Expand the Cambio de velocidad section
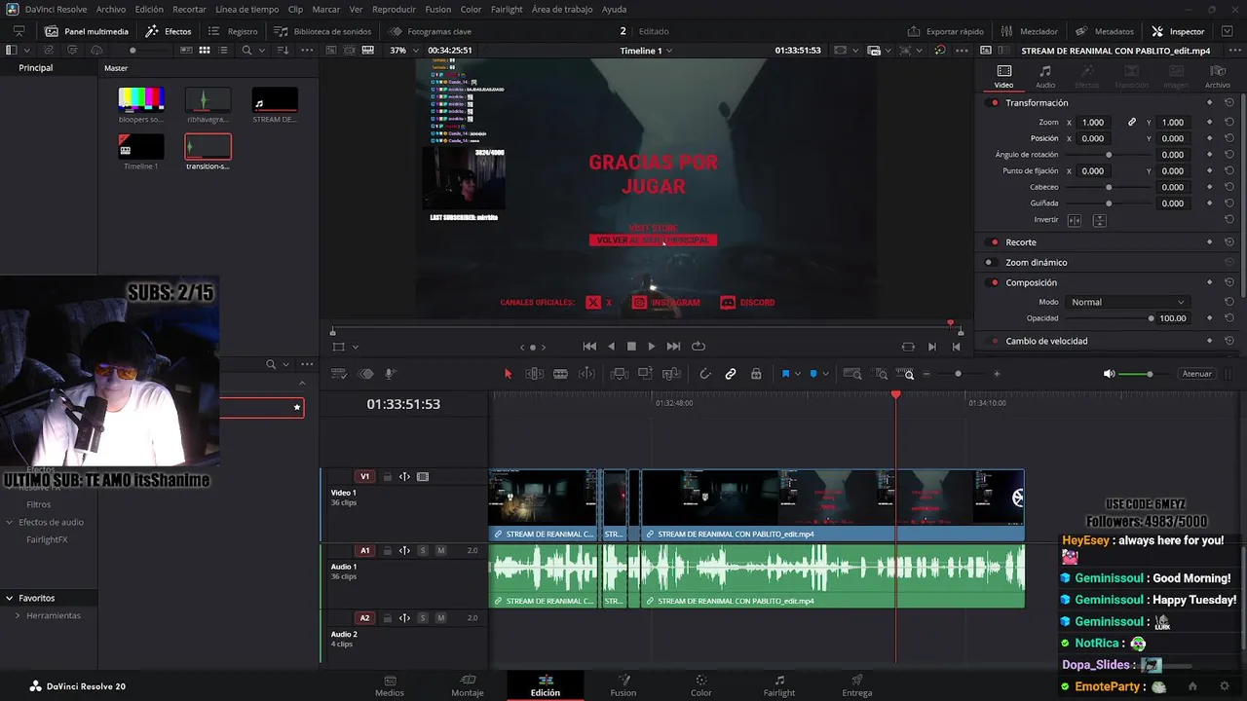This screenshot has width=1247, height=701. coord(1046,341)
